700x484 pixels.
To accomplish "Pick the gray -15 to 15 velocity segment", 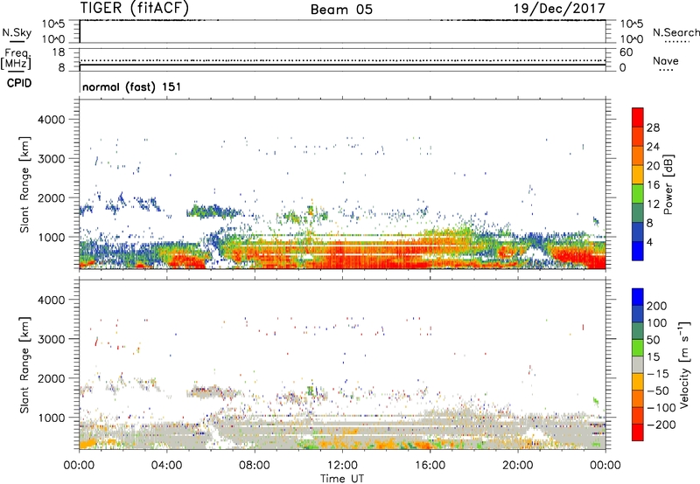I will click(x=638, y=365).
